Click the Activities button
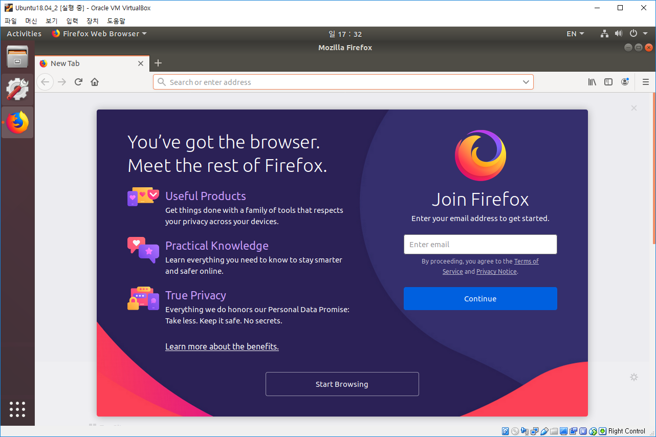This screenshot has height=437, width=656. pos(24,34)
